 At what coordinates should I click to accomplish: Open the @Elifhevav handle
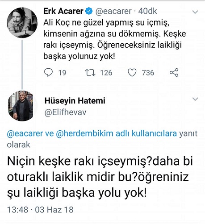pos(65,112)
